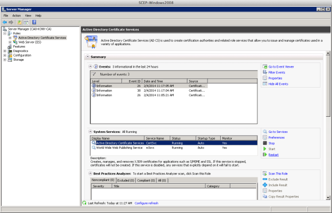Click the Hide All Events link
The width and height of the screenshot is (332, 213).
278,84
